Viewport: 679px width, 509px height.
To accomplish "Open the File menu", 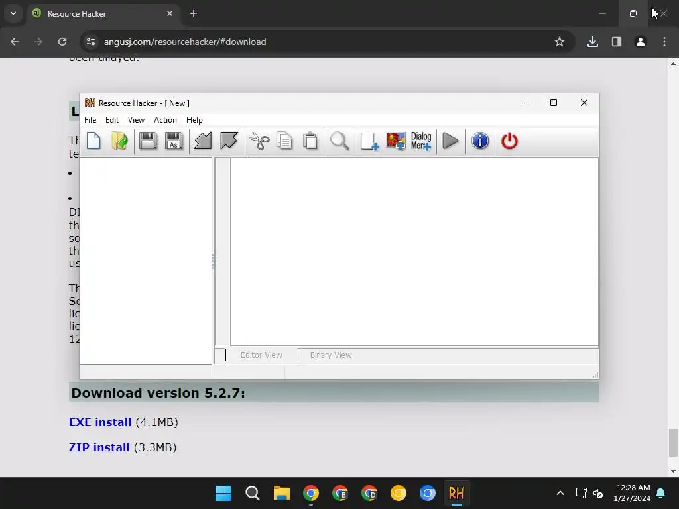I will [x=90, y=120].
